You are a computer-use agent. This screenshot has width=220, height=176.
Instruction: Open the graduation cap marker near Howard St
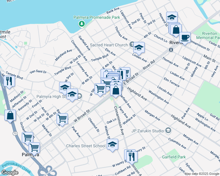coord(172,18)
